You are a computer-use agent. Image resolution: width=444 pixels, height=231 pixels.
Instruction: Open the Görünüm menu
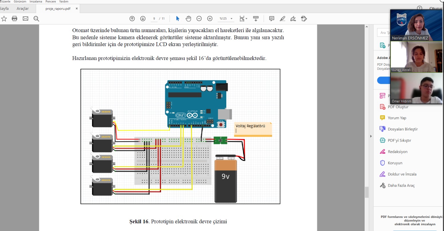click(x=20, y=2)
